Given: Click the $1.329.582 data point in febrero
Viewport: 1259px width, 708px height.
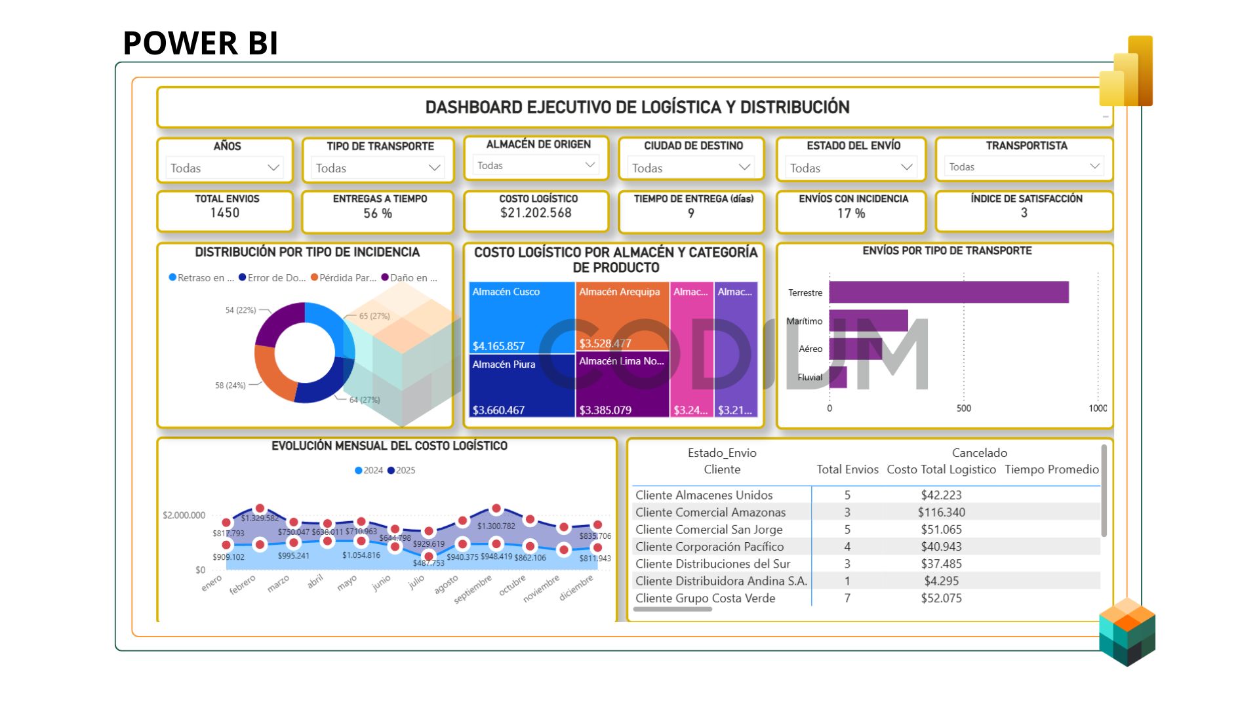Looking at the screenshot, I should tap(260, 508).
